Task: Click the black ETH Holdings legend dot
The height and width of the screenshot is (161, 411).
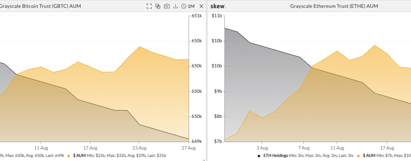Action: (x=259, y=156)
